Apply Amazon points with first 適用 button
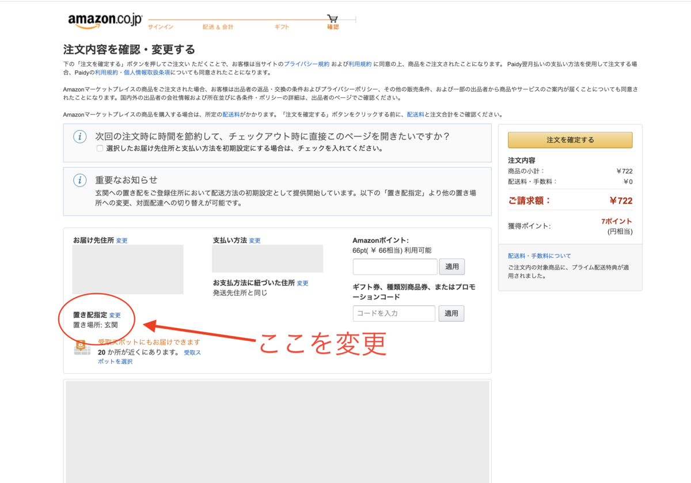Viewport: 691px width, 483px height. point(452,267)
